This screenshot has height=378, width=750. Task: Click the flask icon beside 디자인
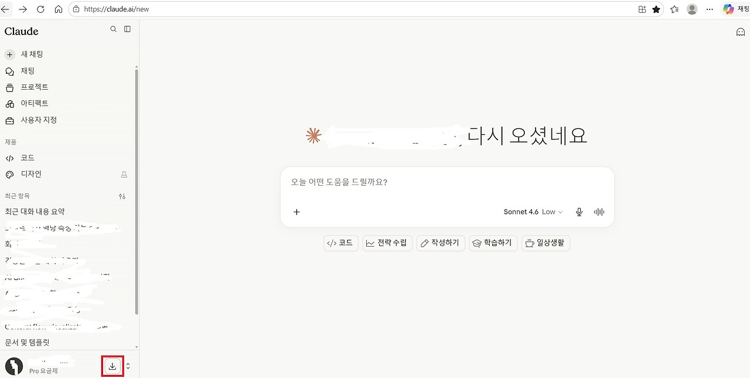124,174
